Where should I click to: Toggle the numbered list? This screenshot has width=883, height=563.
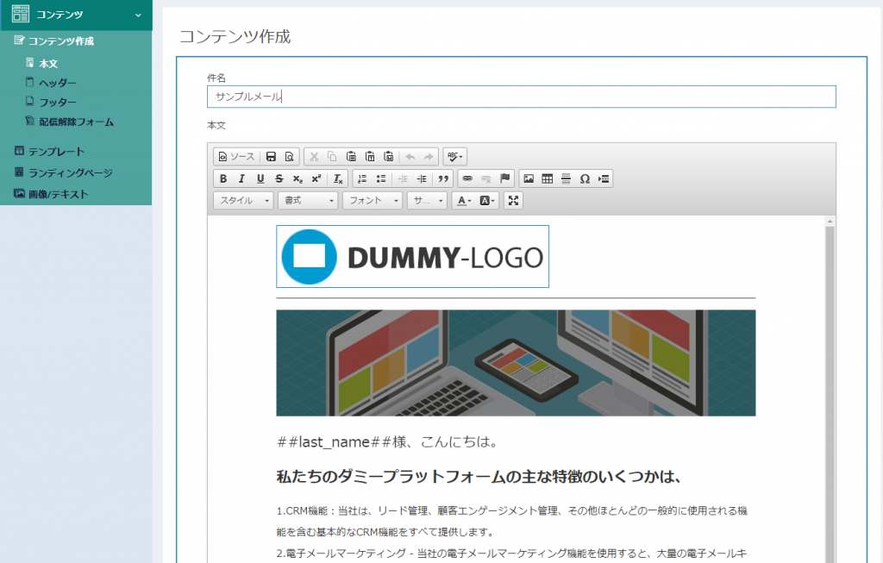click(x=362, y=178)
